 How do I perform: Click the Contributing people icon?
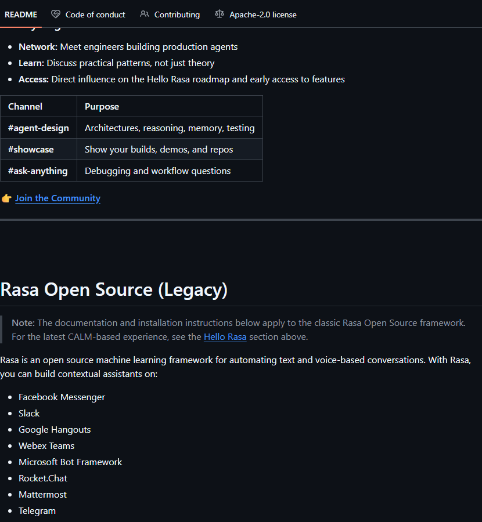point(145,14)
